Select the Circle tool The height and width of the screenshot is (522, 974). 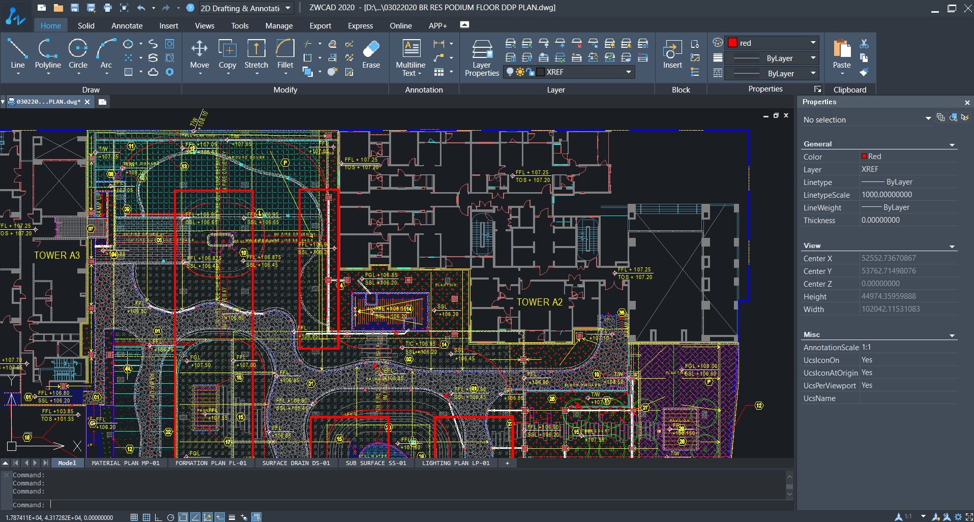78,54
